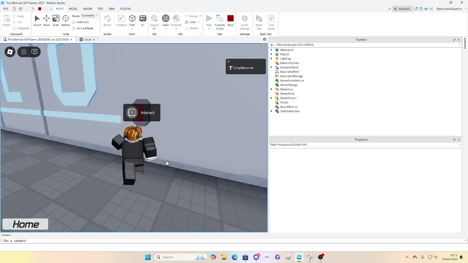Open Game Settings
The image size is (468, 263).
click(x=245, y=22)
